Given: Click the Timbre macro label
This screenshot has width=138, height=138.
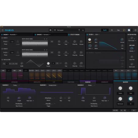Looking at the screenshot, I should tap(120, 93).
